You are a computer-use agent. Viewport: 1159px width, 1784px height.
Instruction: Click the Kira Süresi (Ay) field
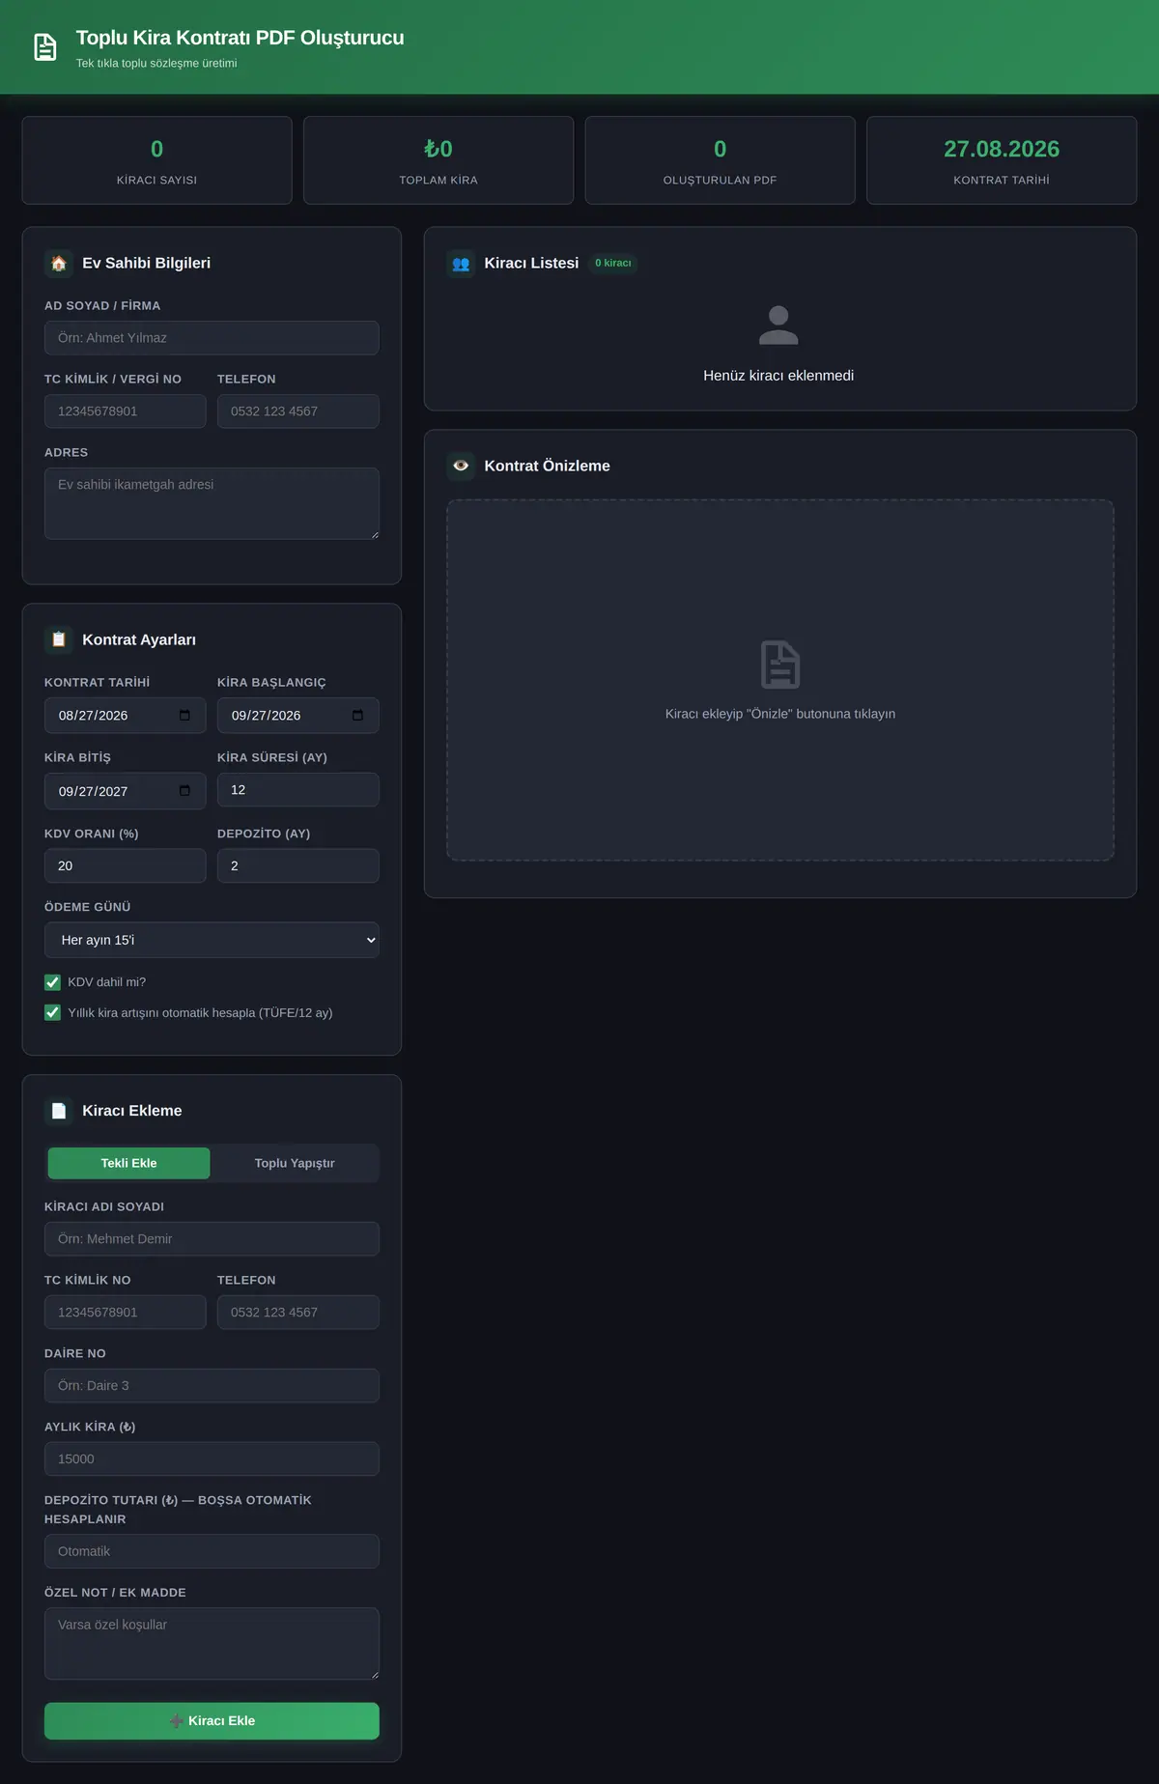(x=298, y=790)
